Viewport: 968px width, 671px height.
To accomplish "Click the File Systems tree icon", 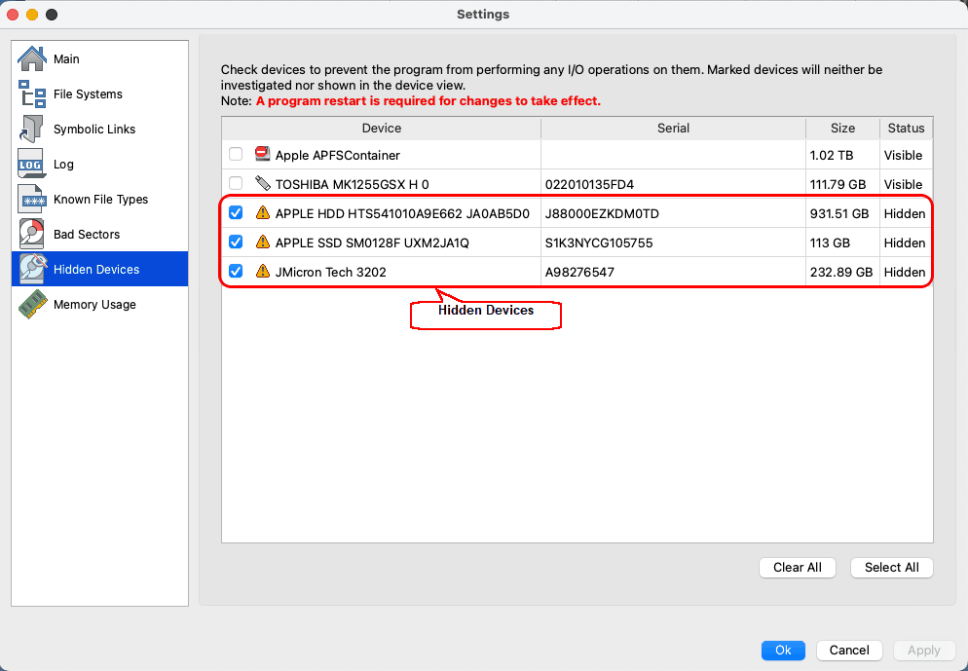I will pyautogui.click(x=31, y=93).
